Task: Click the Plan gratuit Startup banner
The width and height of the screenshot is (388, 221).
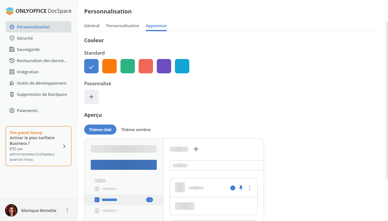Action: (38, 146)
